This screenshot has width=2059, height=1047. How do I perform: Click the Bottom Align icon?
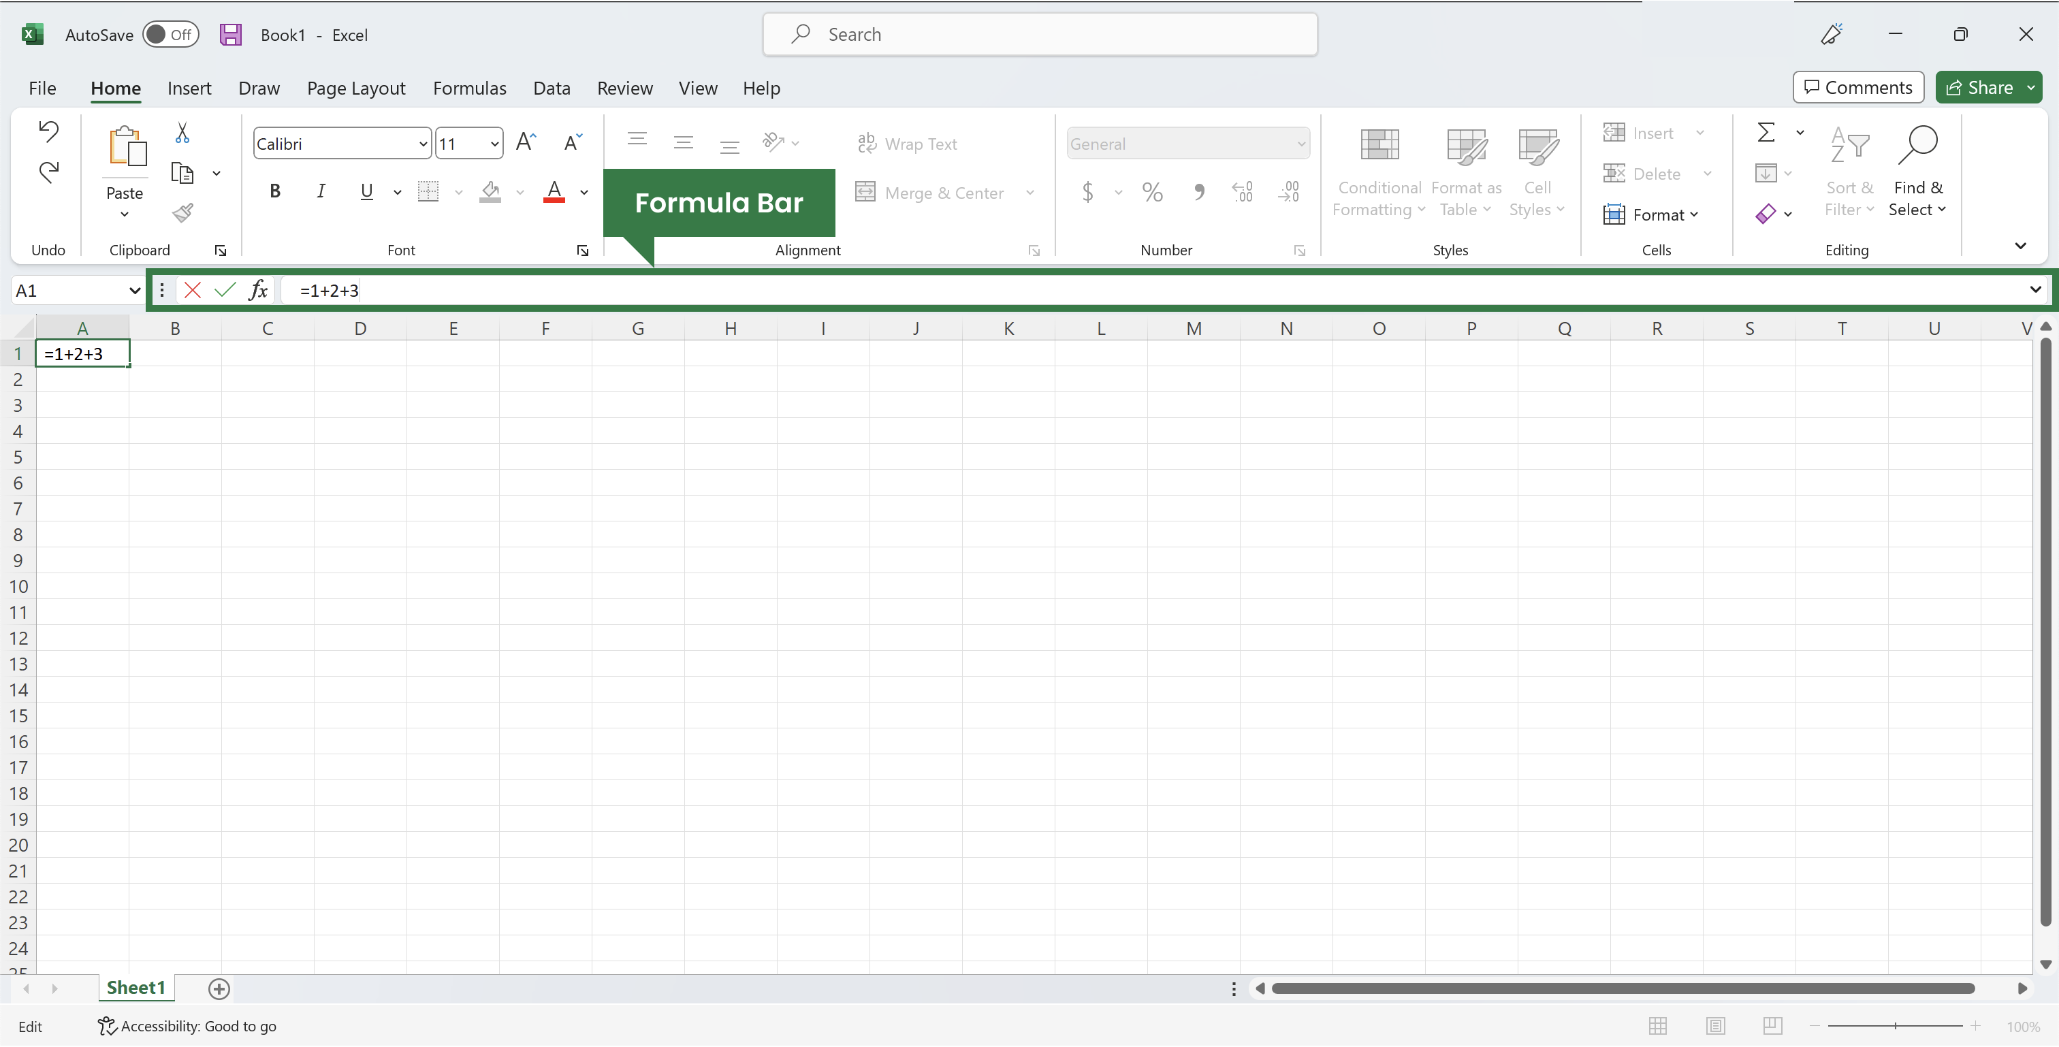coord(730,146)
